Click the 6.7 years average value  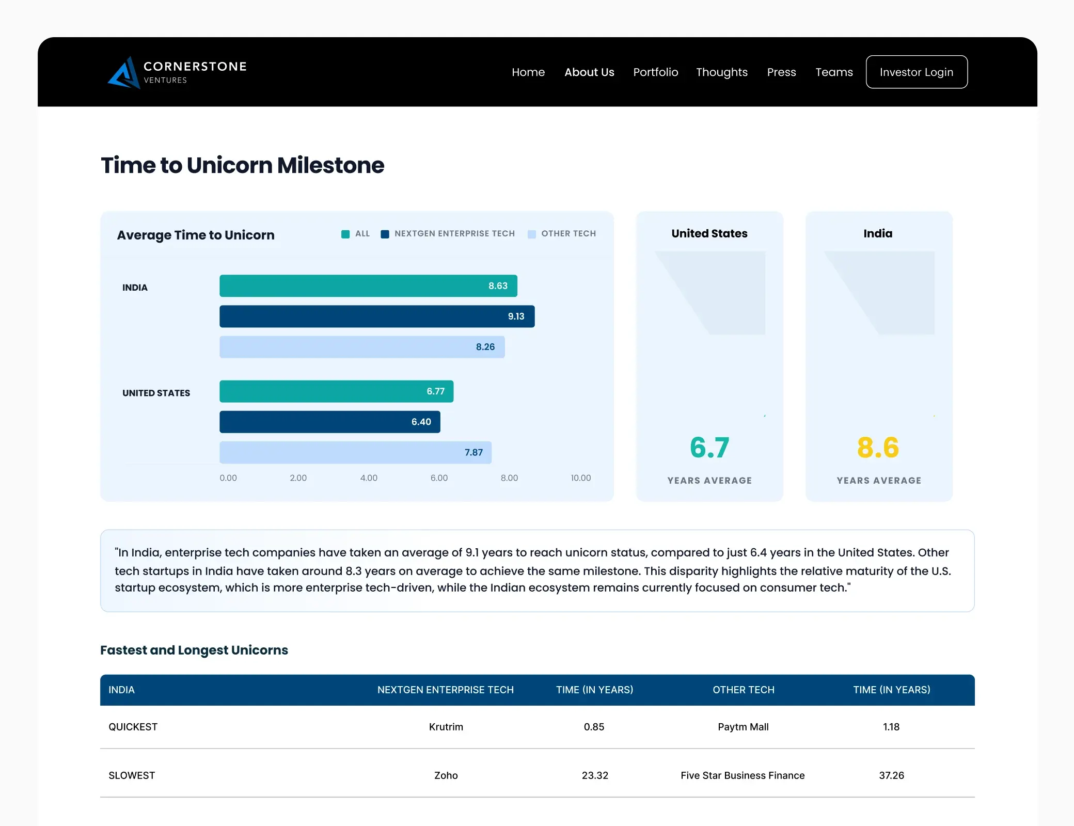[709, 448]
